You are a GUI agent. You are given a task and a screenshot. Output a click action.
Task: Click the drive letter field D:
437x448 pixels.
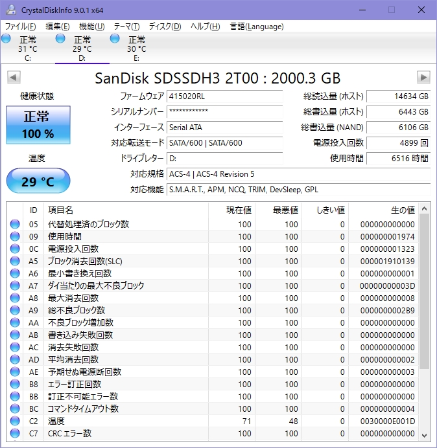coord(224,158)
